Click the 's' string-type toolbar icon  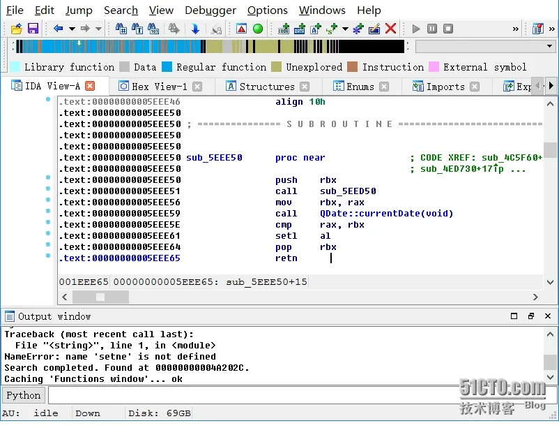(332, 29)
